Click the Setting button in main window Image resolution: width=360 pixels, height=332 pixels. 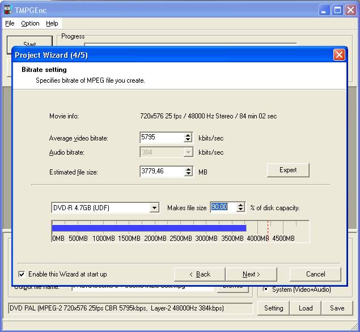pyautogui.click(x=273, y=308)
